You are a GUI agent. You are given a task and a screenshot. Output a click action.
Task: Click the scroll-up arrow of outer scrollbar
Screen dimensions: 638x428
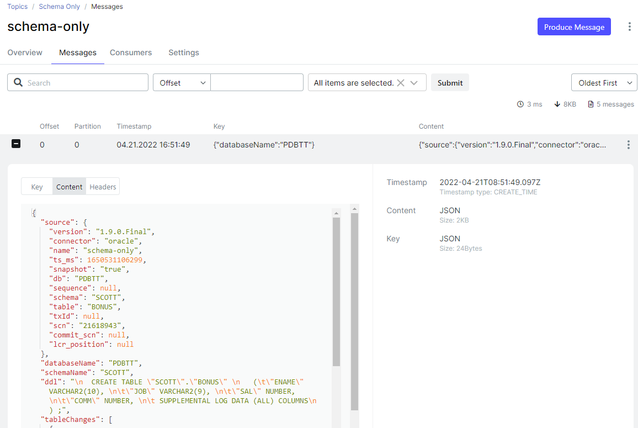354,209
